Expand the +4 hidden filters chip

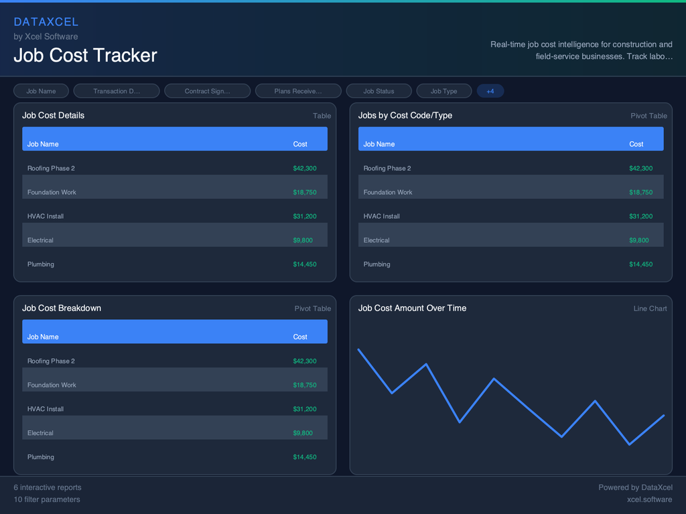point(490,91)
